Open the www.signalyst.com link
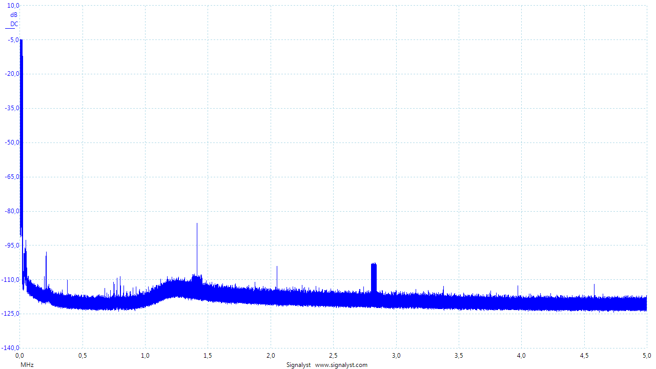This screenshot has height=369, width=656. pos(341,365)
